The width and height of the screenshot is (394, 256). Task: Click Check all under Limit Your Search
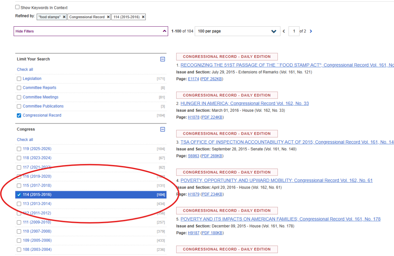25,70
